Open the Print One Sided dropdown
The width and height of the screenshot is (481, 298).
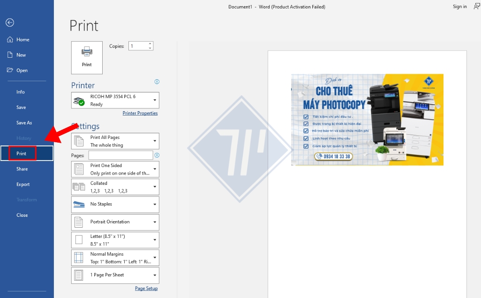[115, 169]
